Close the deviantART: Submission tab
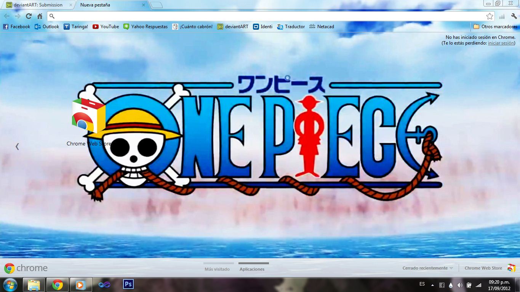This screenshot has width=520, height=292. pos(70,5)
